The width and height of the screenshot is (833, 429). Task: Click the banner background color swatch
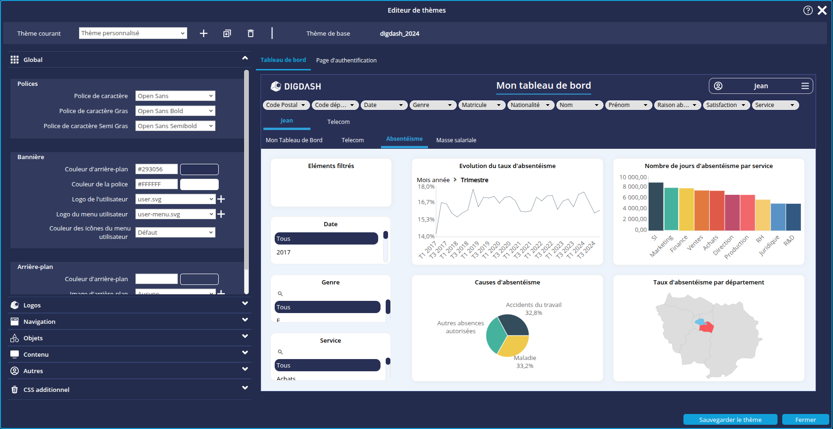point(199,169)
